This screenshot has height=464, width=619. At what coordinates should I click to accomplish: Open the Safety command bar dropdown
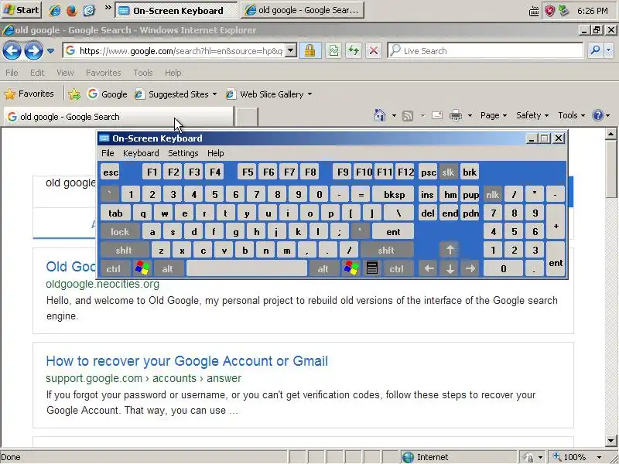(532, 115)
